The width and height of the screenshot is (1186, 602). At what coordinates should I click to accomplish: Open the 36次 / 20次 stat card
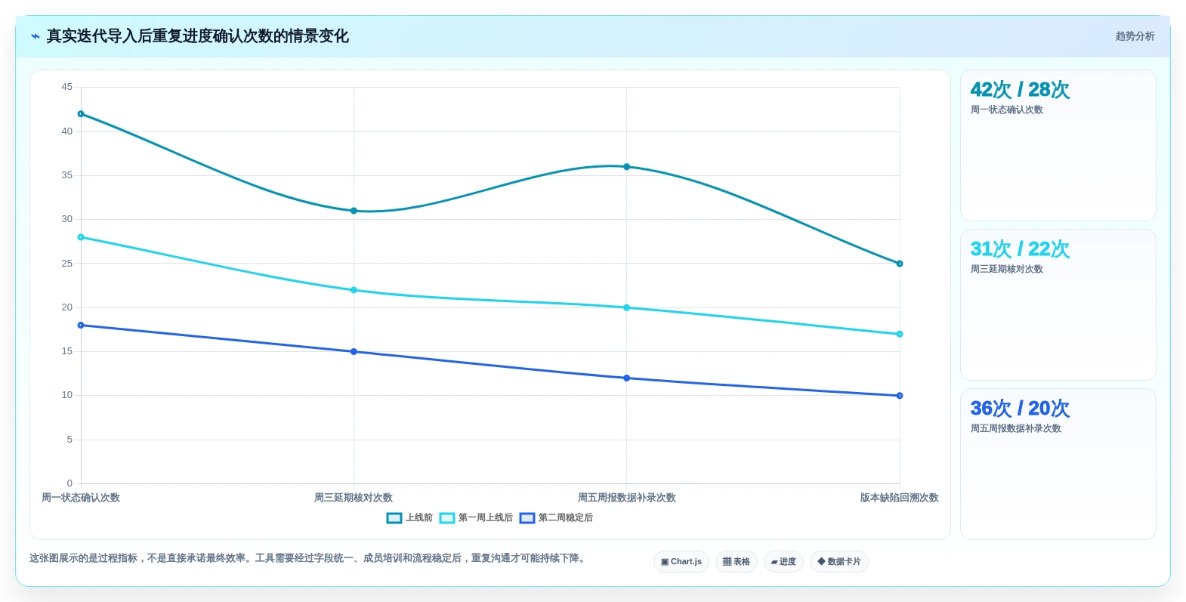tap(1058, 465)
